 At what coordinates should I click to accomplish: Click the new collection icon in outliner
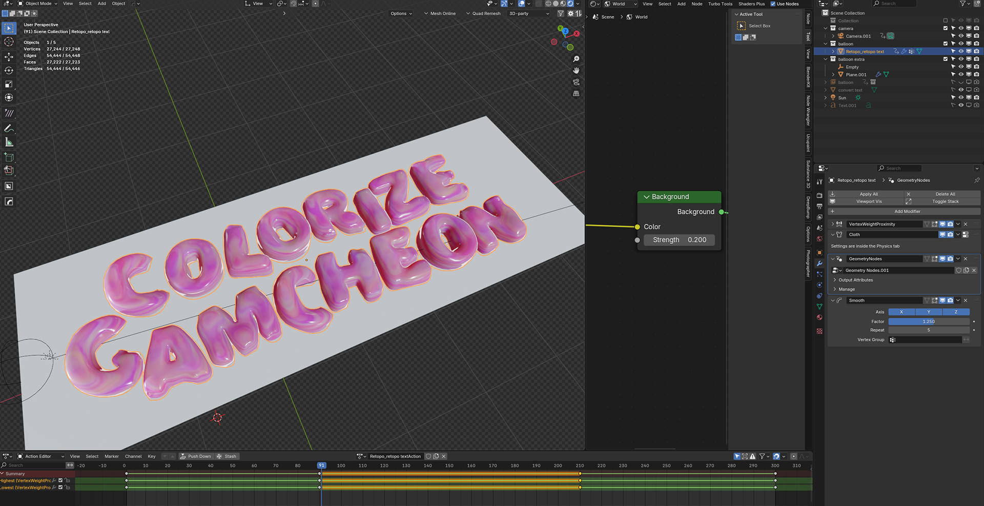tap(976, 4)
